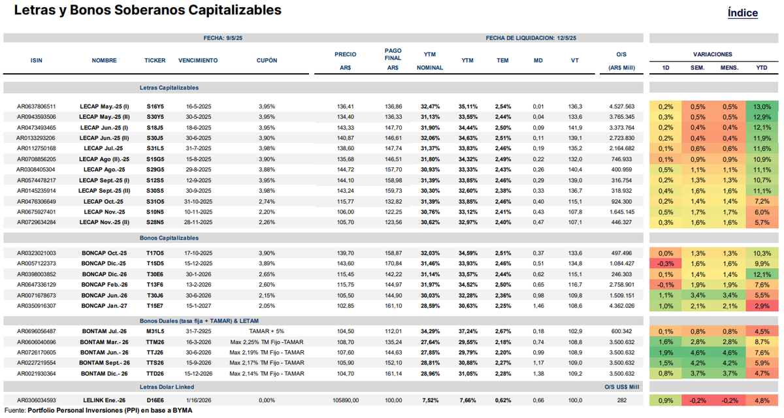This screenshot has width=784, height=418.
Task: Click the MD column header
Action: tap(538, 60)
